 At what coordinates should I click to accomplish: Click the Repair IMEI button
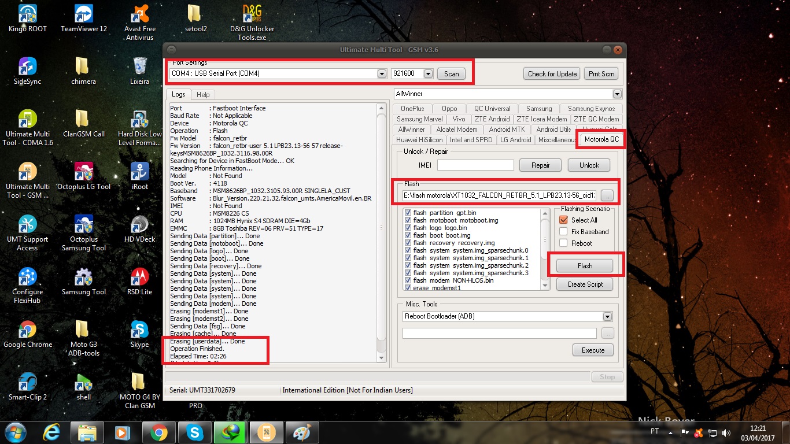tap(540, 165)
